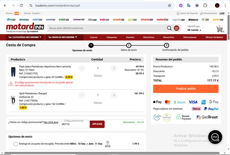Open the Electrónica category
Screen dimensions: 230x155
click(148, 37)
